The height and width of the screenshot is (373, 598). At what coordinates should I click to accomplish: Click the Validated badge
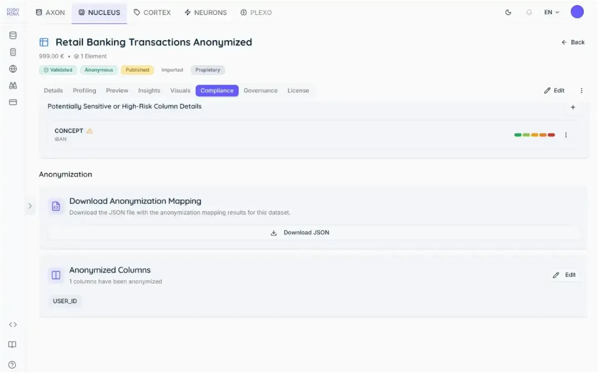pos(58,70)
